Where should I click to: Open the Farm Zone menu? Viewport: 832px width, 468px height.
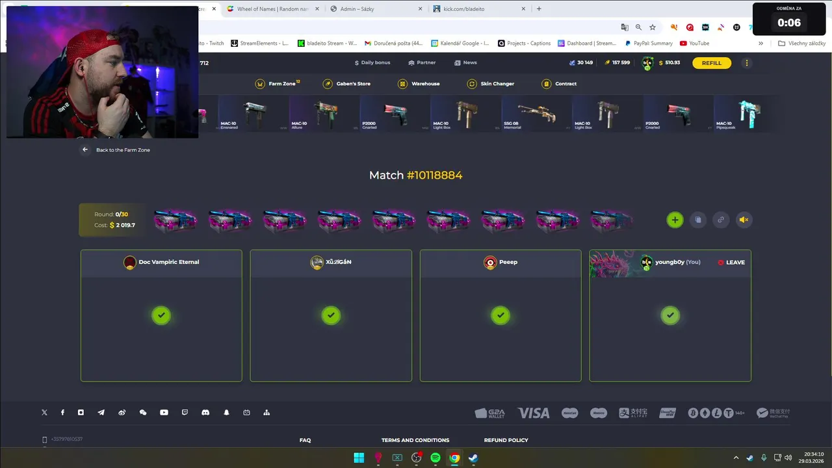(277, 84)
